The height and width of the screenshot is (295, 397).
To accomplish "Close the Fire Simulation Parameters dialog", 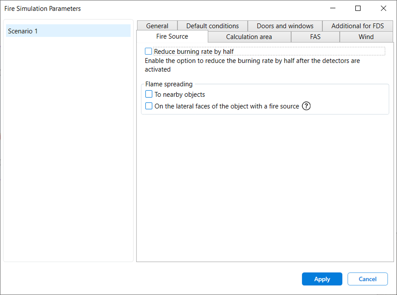I will point(384,9).
